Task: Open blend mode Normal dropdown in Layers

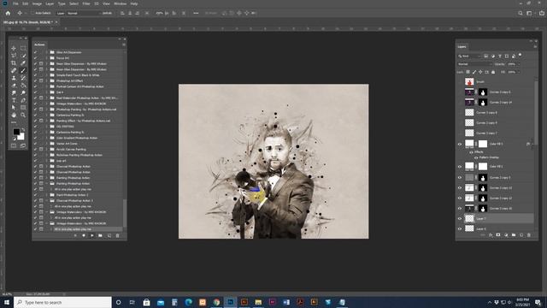Action: point(474,64)
